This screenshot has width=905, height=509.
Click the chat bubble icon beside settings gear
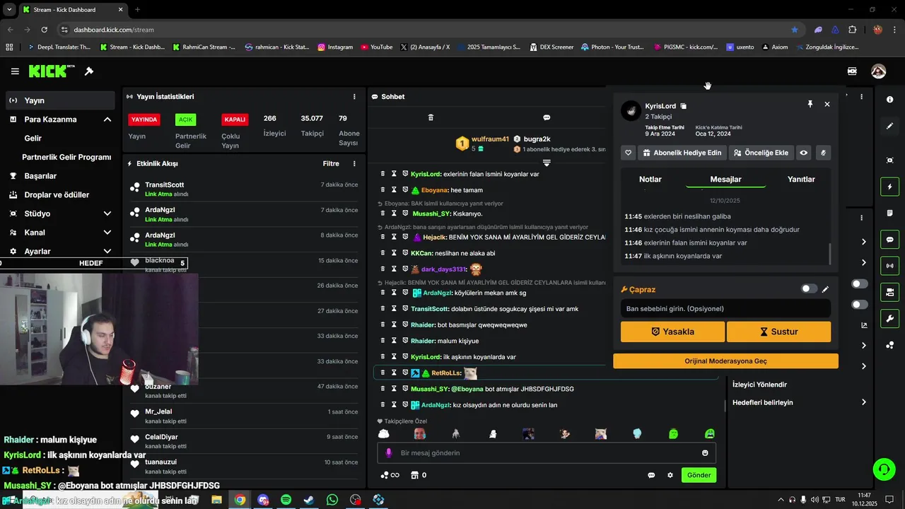[x=651, y=475]
